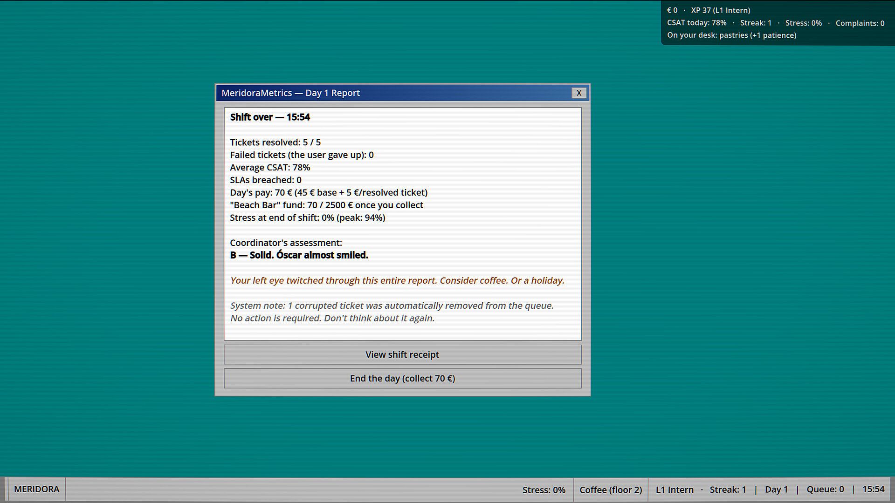
Task: Click the Stress at end of shift line
Action: [x=308, y=218]
